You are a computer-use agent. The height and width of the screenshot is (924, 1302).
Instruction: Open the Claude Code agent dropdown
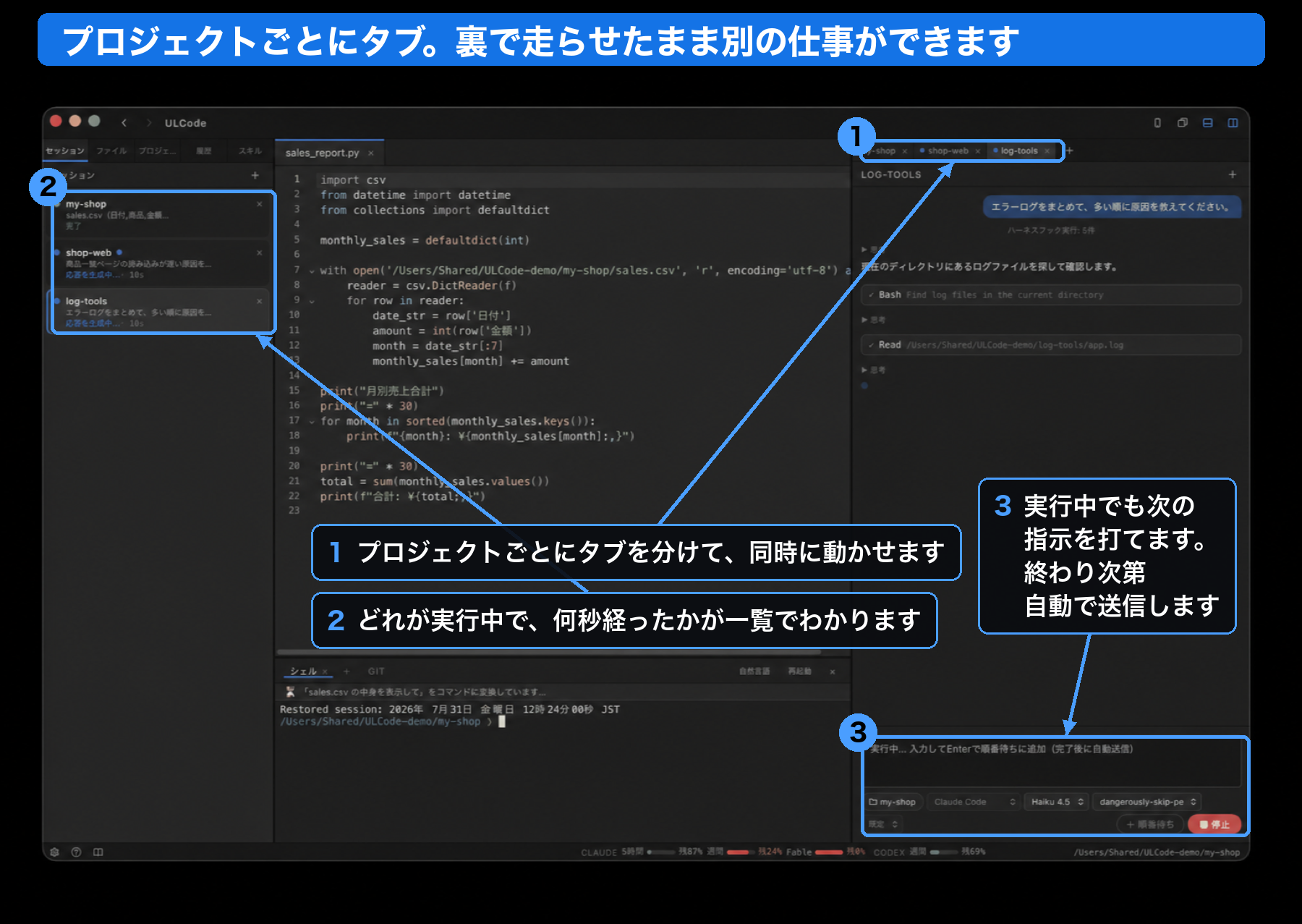[x=974, y=802]
